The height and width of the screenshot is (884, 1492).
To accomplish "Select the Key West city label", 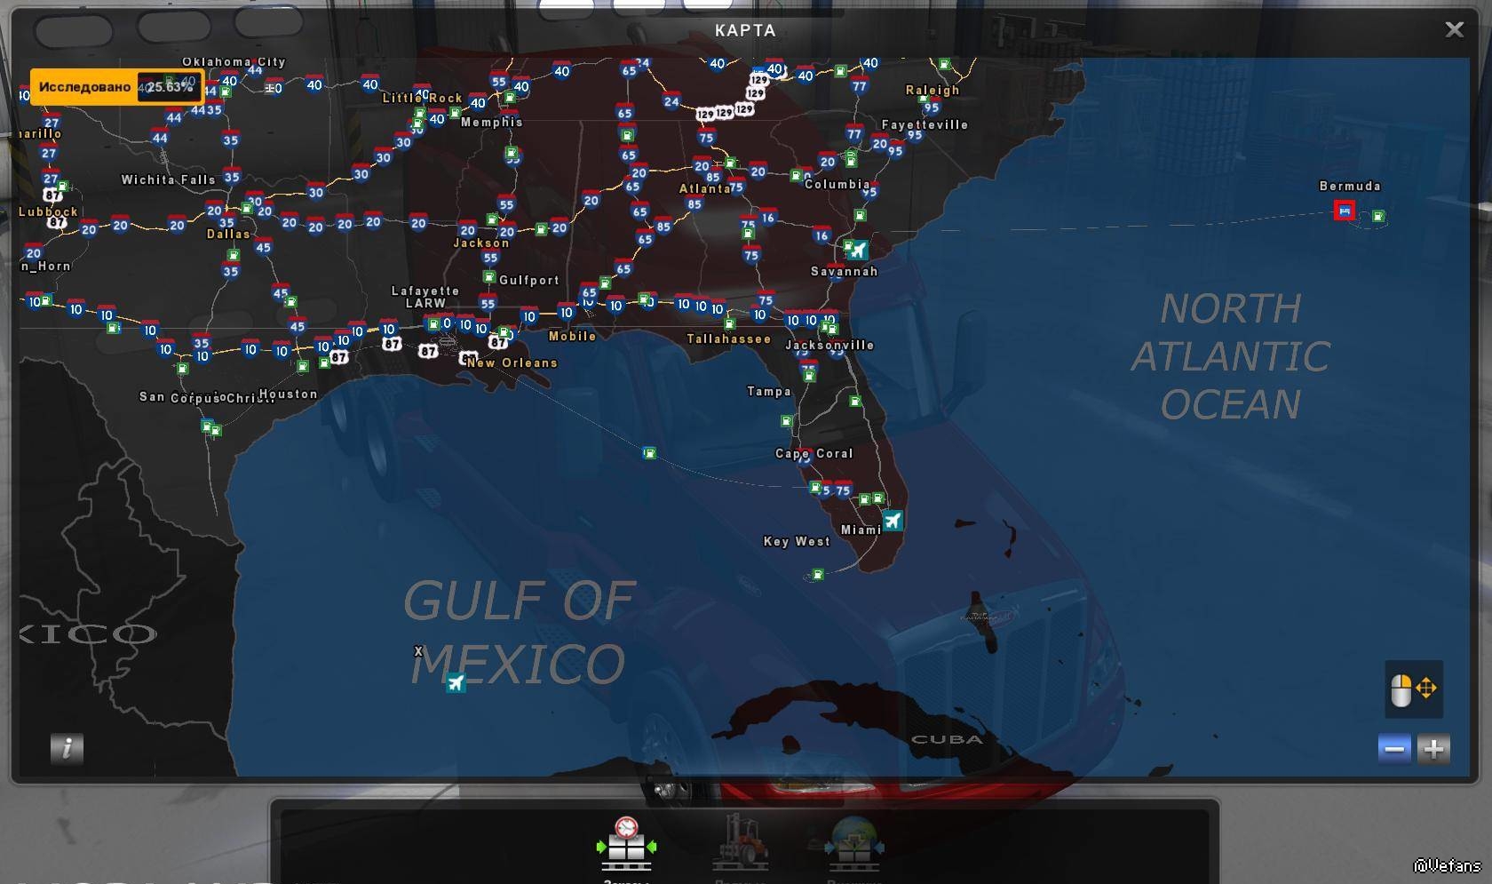I will pyautogui.click(x=797, y=541).
